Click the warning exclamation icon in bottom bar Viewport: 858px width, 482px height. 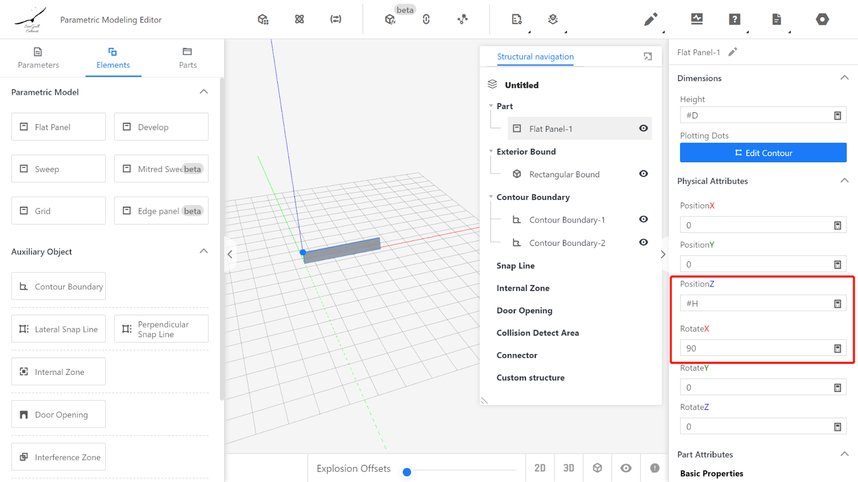point(655,468)
